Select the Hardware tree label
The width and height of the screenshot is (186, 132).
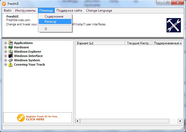(21, 47)
